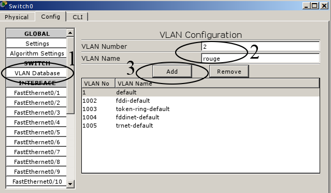Open the Settings section under GLOBAL

coord(37,44)
